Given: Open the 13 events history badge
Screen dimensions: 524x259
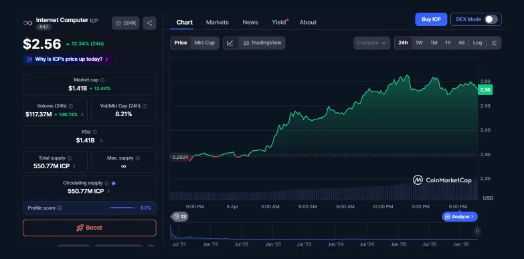Looking at the screenshot, I should point(180,217).
